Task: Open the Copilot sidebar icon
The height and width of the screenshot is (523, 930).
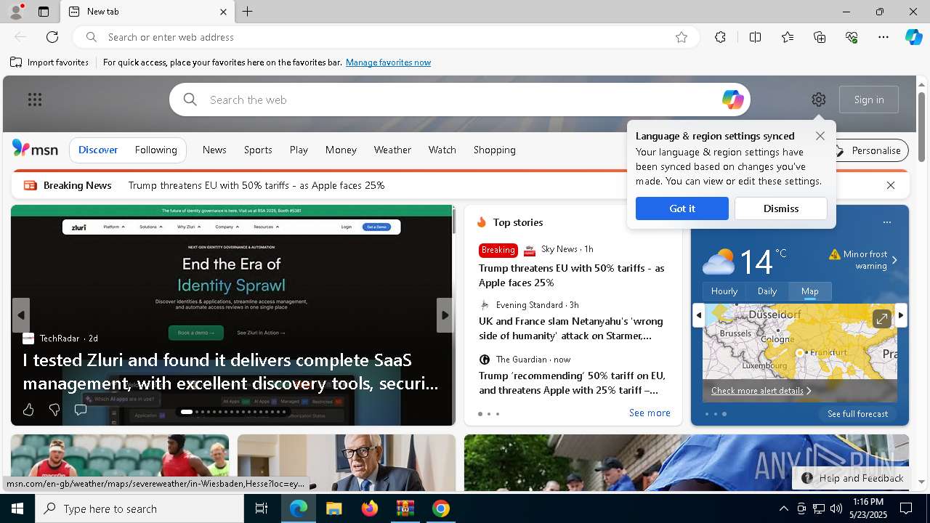Action: click(x=913, y=37)
